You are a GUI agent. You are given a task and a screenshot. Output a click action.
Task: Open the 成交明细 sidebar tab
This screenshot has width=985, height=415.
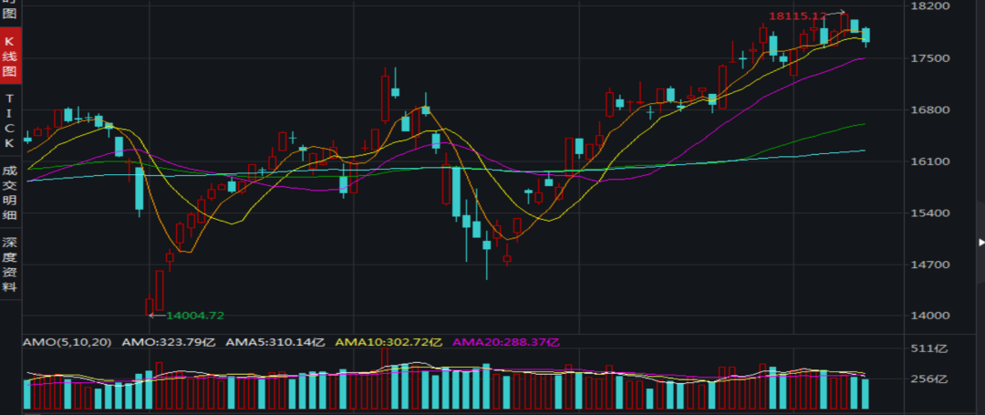pos(10,192)
